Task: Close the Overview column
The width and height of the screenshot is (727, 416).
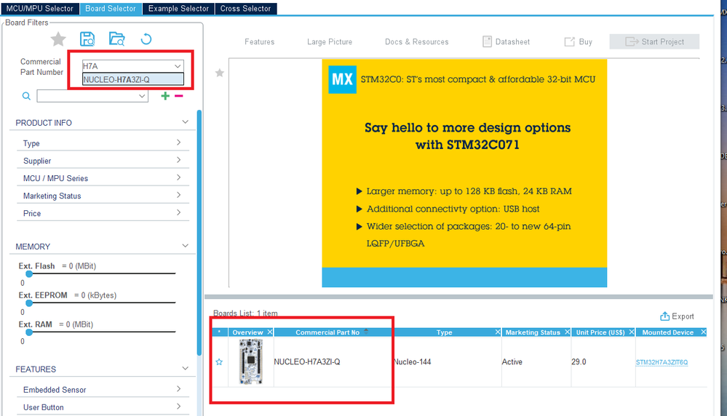Action: (x=270, y=332)
